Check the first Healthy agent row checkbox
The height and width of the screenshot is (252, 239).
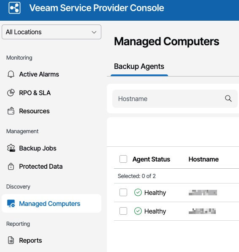123,192
